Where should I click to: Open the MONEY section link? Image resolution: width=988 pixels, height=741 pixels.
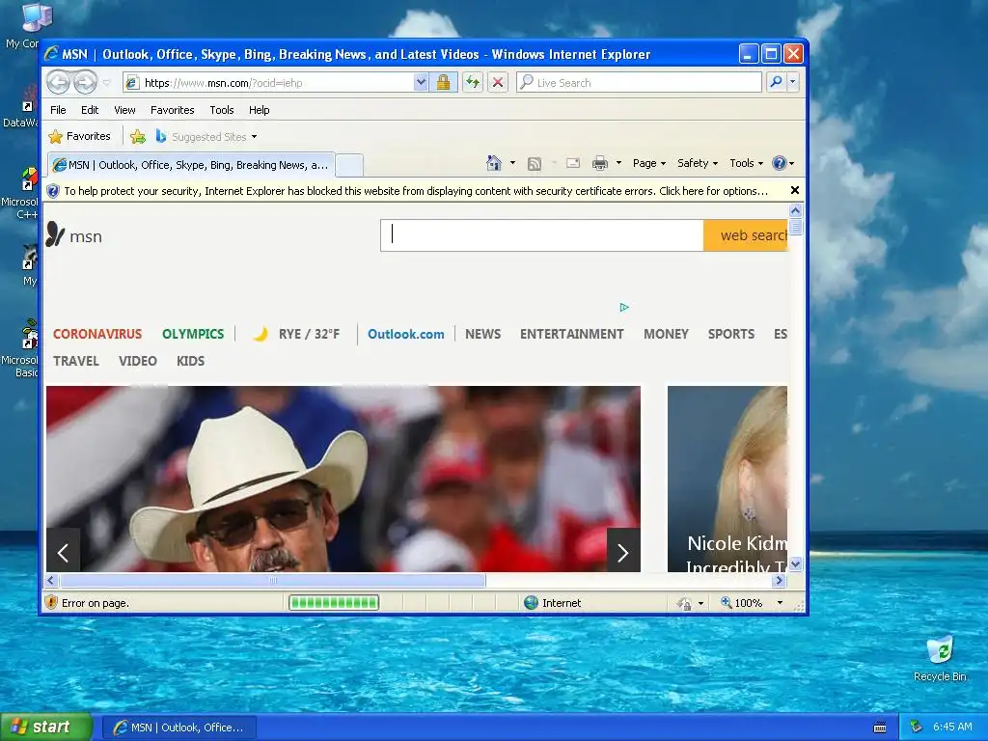tap(666, 334)
